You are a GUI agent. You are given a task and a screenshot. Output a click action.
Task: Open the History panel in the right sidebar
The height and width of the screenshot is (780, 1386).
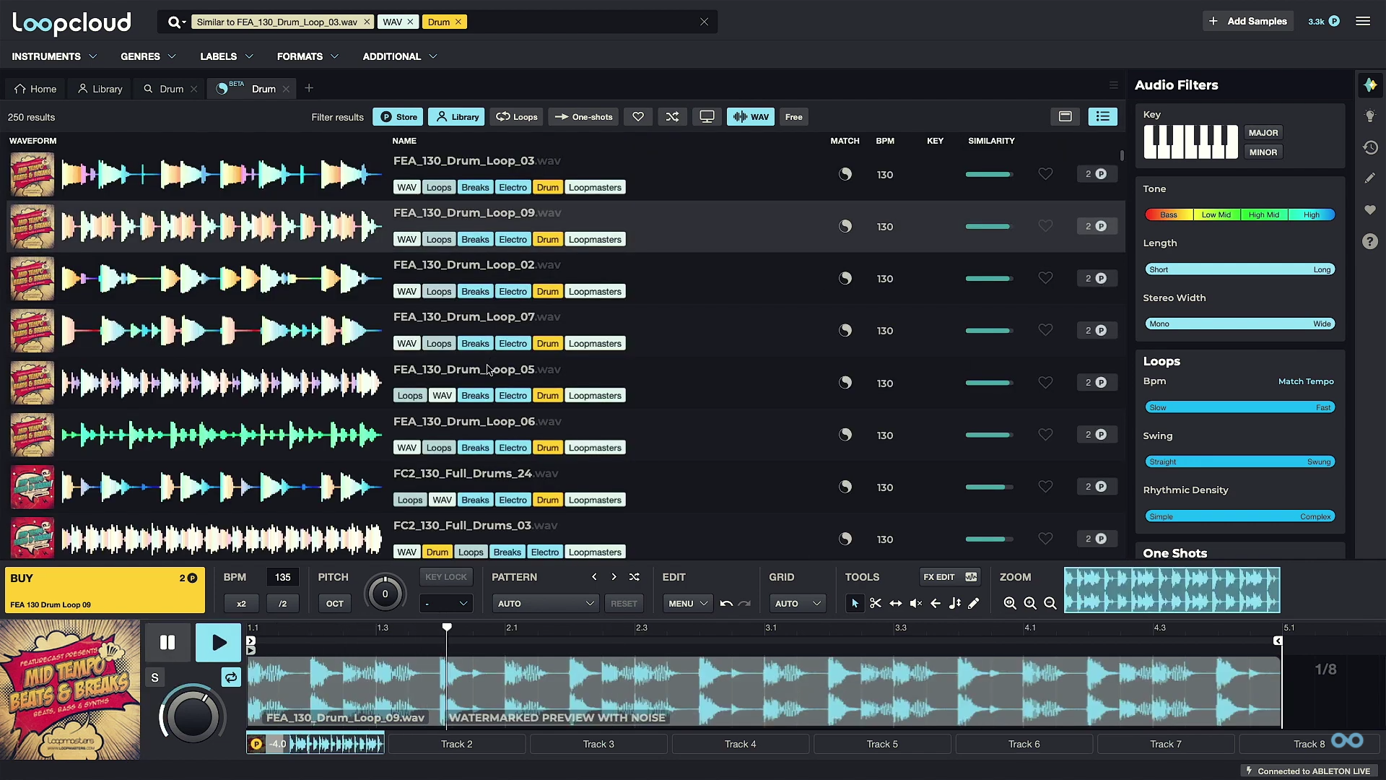point(1371,147)
